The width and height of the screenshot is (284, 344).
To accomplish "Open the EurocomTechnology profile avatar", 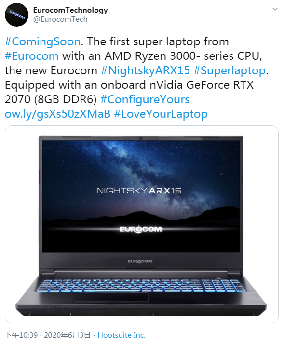I will coord(17,14).
